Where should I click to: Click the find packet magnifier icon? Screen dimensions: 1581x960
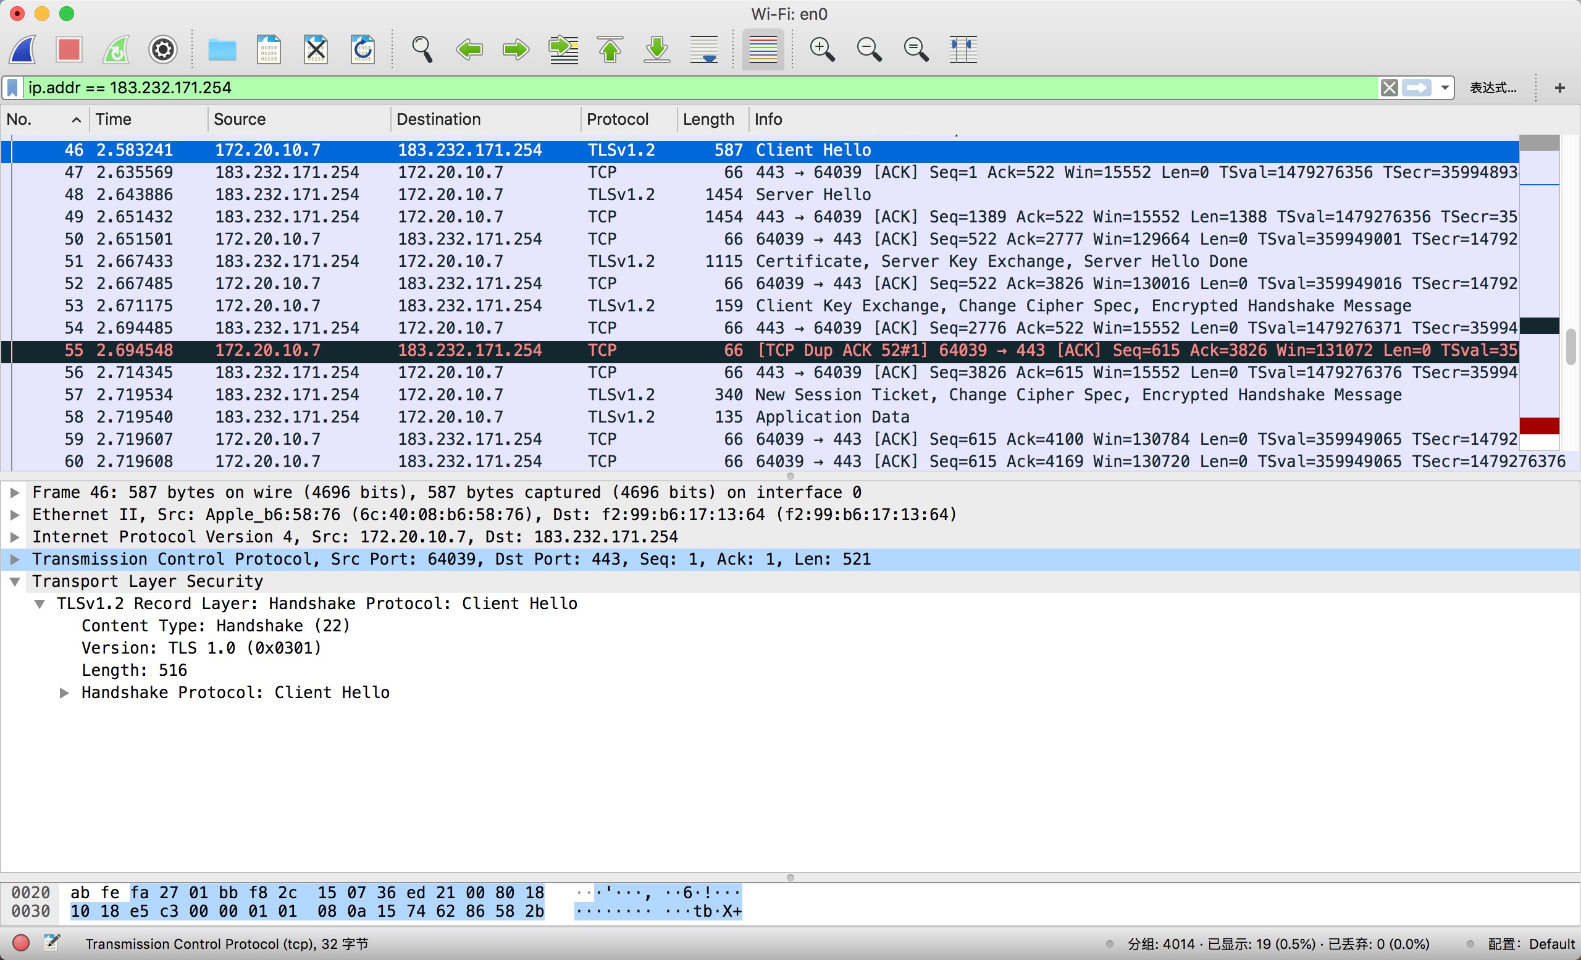click(422, 49)
